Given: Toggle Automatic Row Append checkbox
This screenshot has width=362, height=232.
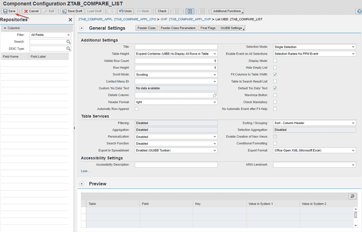Looking at the screenshot, I should pyautogui.click(x=136, y=109).
